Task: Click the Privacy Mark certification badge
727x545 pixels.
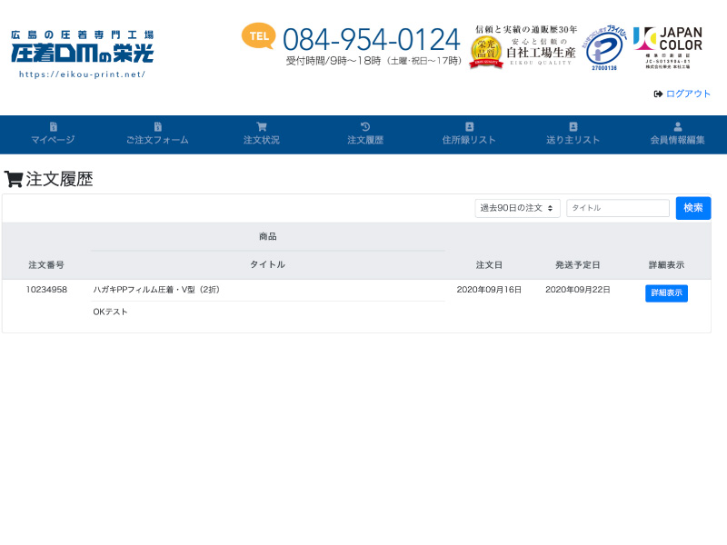Action: pyautogui.click(x=604, y=48)
